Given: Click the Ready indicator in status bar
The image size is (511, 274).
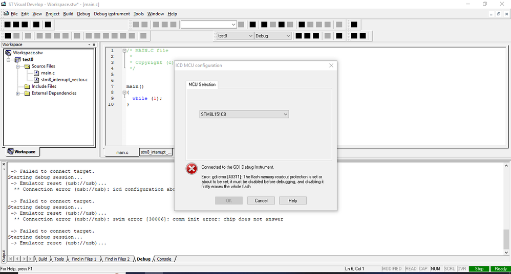Looking at the screenshot, I should pyautogui.click(x=501, y=268).
